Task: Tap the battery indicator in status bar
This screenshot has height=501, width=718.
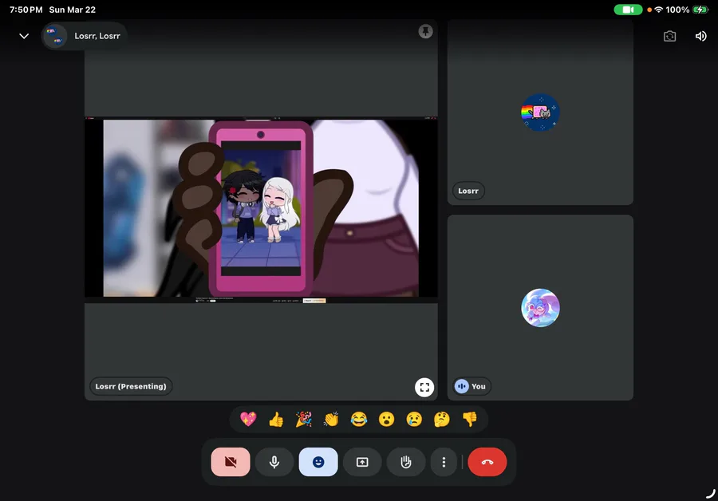Action: click(x=700, y=10)
